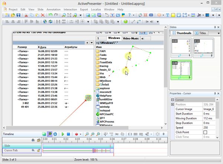
Task: Click the red Record button in Timeline
Action: pos(76,134)
